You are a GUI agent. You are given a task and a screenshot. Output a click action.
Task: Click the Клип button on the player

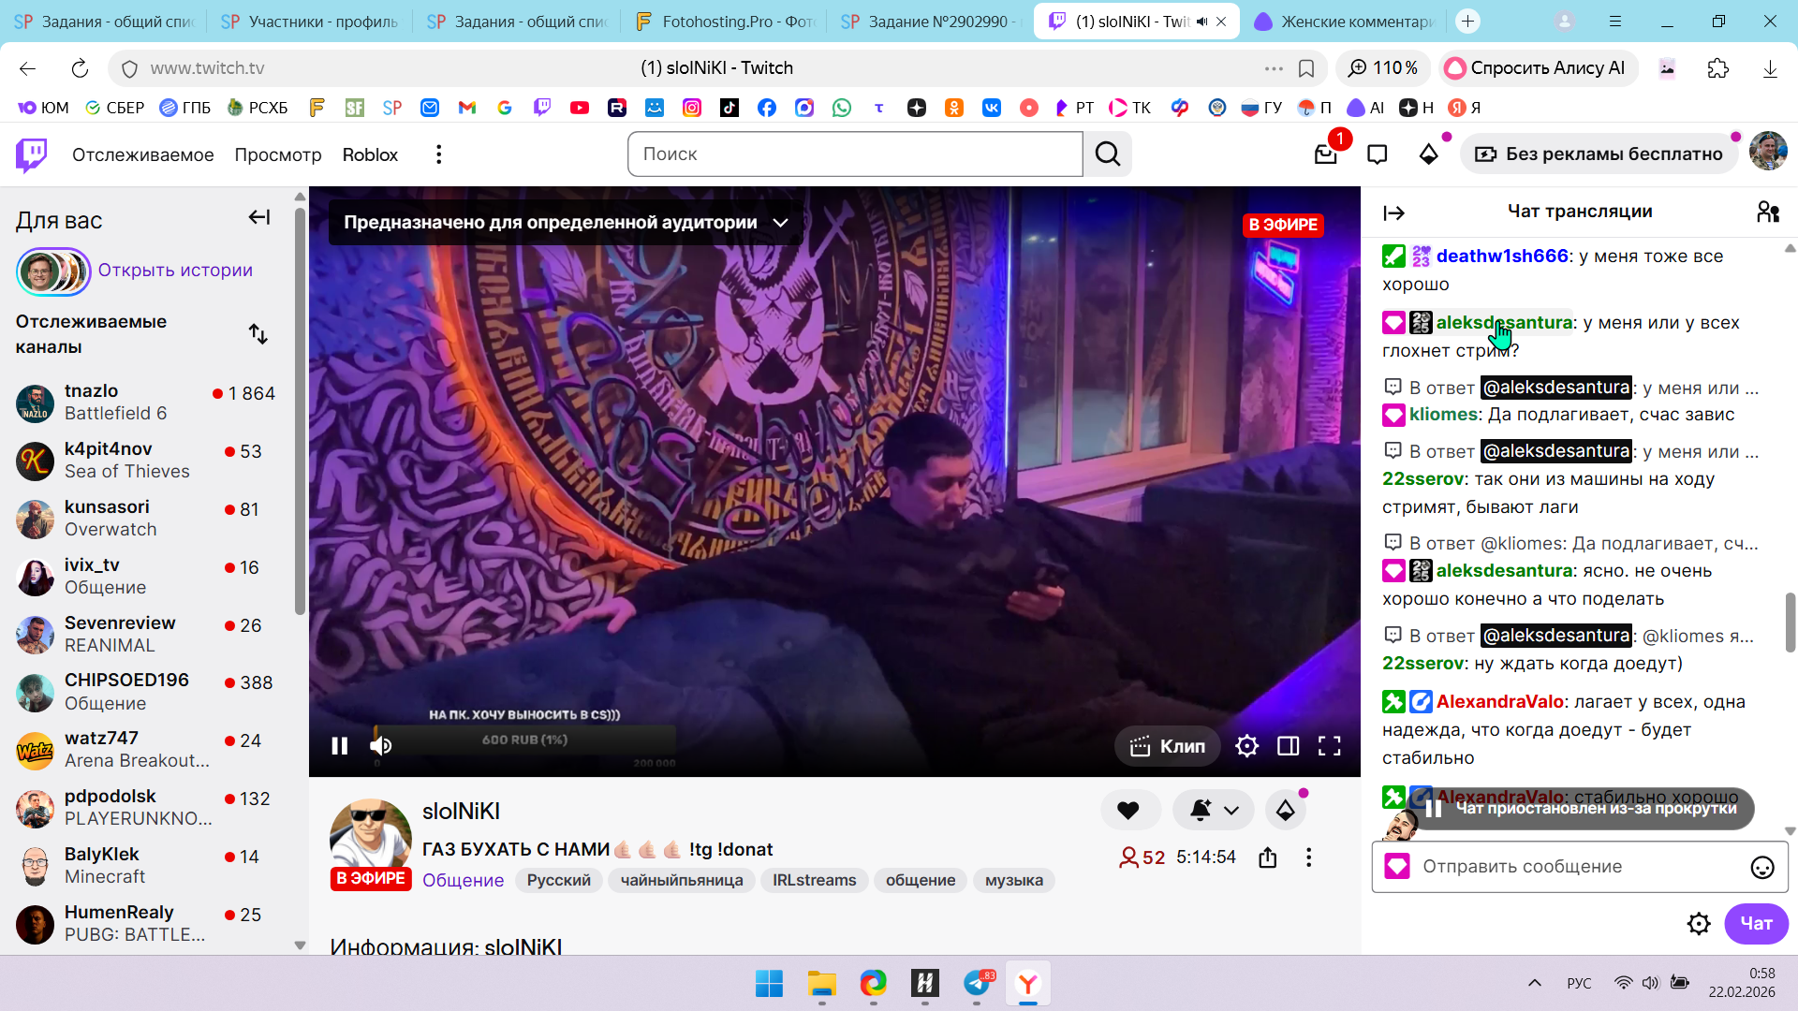pyautogui.click(x=1168, y=746)
